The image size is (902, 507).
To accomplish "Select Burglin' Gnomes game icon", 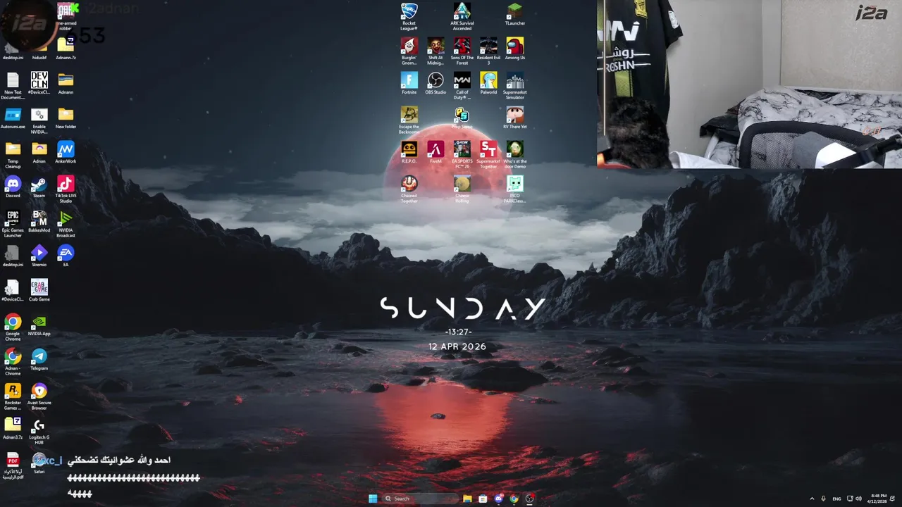I will click(x=409, y=51).
